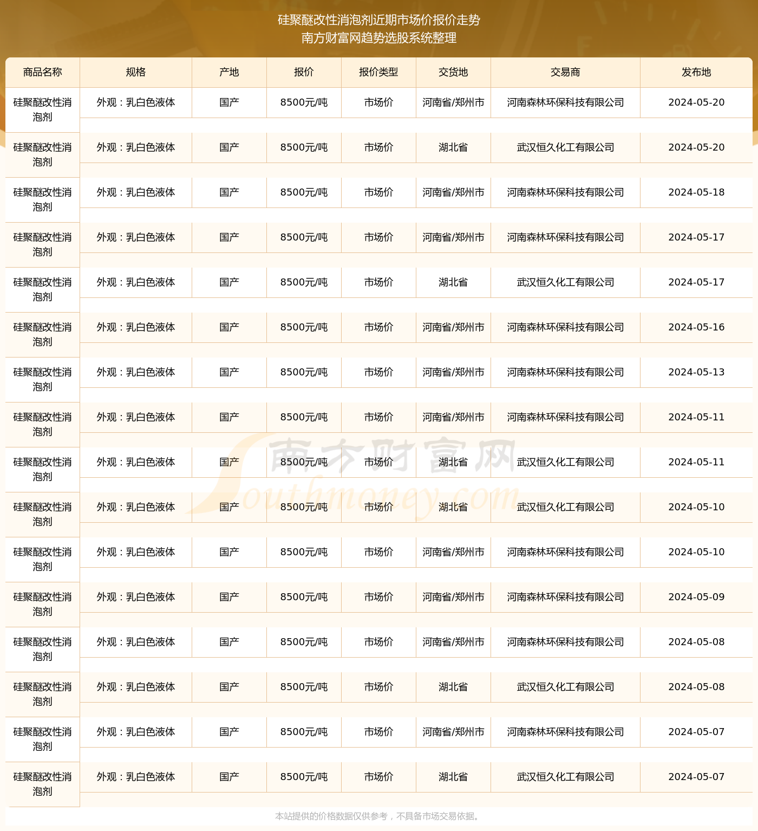Screen dimensions: 758x831
Task: Click 国产 in the 2024-05-16 row
Action: click(229, 327)
